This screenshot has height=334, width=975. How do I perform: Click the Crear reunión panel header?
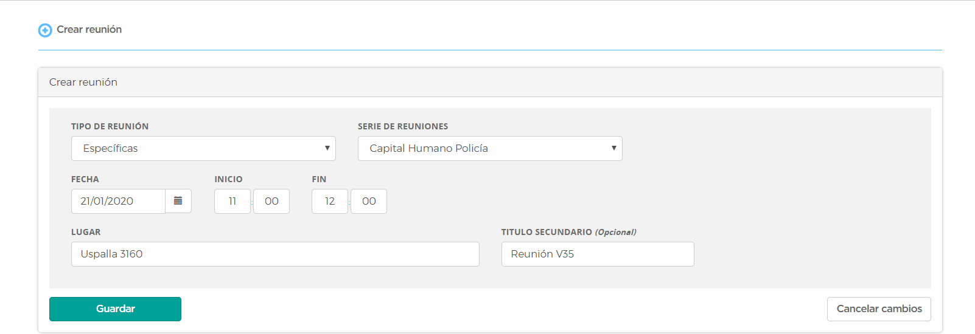83,82
